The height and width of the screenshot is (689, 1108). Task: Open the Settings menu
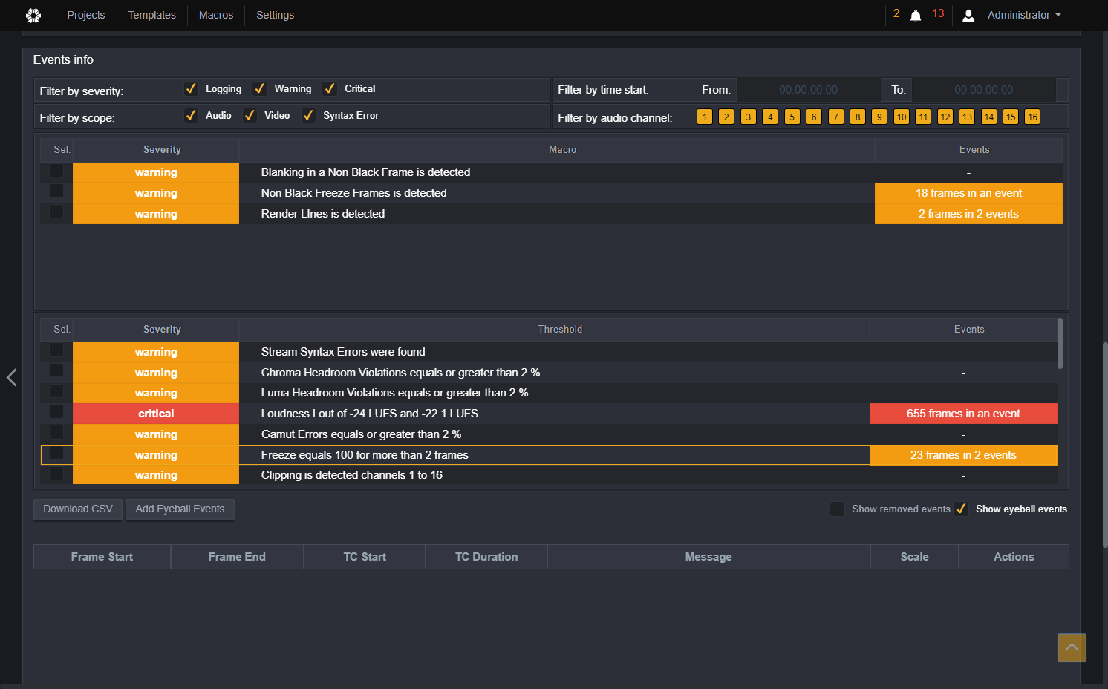[x=276, y=15]
